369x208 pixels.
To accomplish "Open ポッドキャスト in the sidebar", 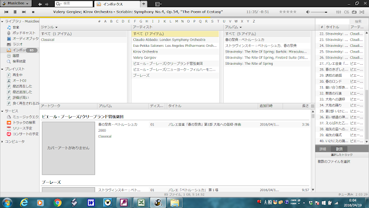I will 24,33.
